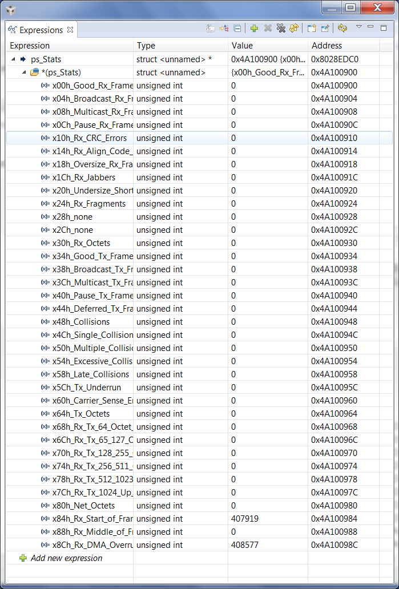Click address 0x4A100984

(x=334, y=518)
